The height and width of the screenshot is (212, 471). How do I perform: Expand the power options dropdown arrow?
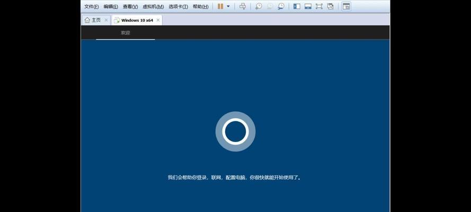[228, 6]
